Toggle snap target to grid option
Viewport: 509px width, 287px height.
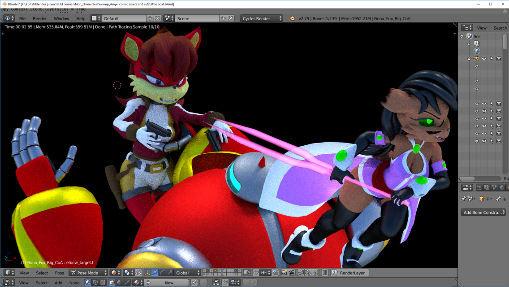point(275,273)
